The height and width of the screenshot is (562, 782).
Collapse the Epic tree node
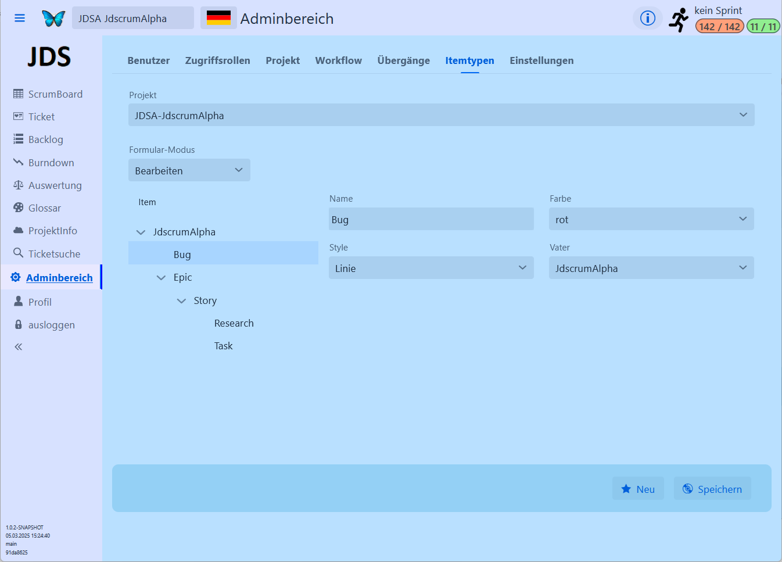(161, 278)
